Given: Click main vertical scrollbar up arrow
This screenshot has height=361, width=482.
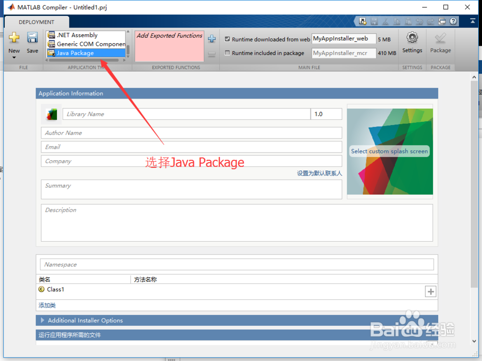Looking at the screenshot, I should [x=474, y=77].
